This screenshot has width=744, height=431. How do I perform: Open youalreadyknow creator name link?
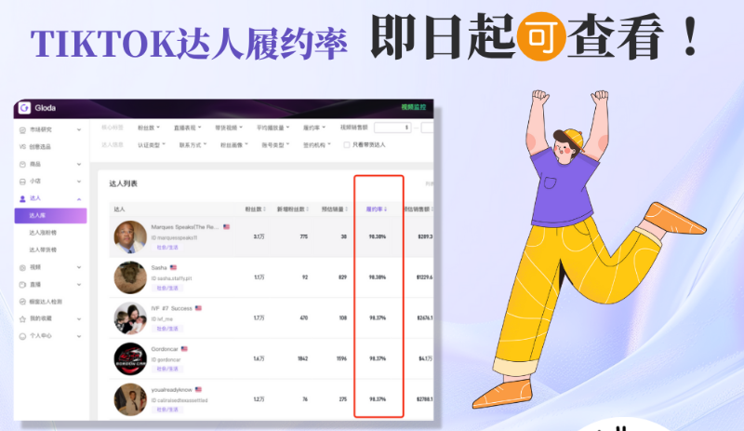click(x=172, y=390)
